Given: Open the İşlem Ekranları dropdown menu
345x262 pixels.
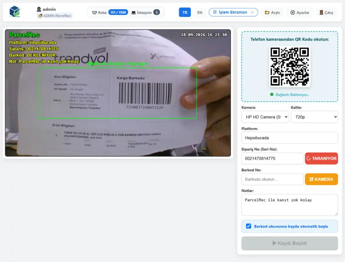Looking at the screenshot, I should (x=233, y=12).
